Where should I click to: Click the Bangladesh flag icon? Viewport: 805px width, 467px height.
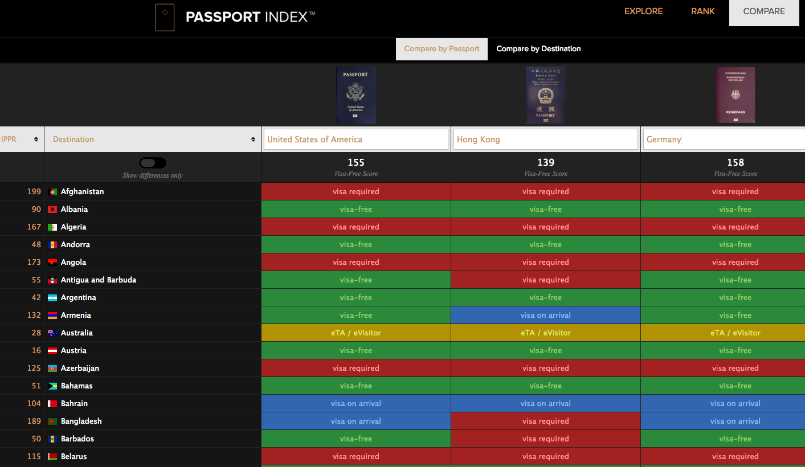pos(52,421)
